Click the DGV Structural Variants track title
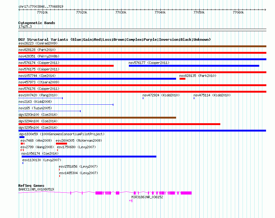The height and width of the screenshot is (218, 275). click(114, 40)
